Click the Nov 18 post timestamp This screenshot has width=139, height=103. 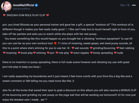pyautogui.click(x=125, y=5)
